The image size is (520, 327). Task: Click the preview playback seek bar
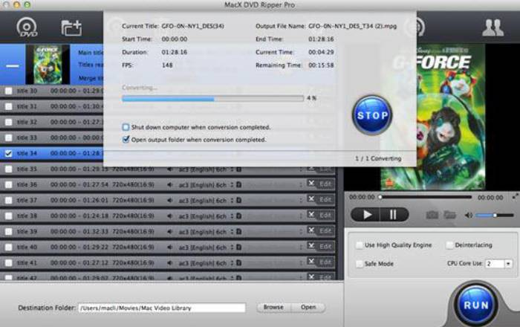[x=426, y=197]
